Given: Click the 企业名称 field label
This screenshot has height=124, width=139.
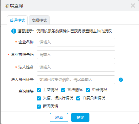Looking at the screenshot, I should [x=26, y=42].
